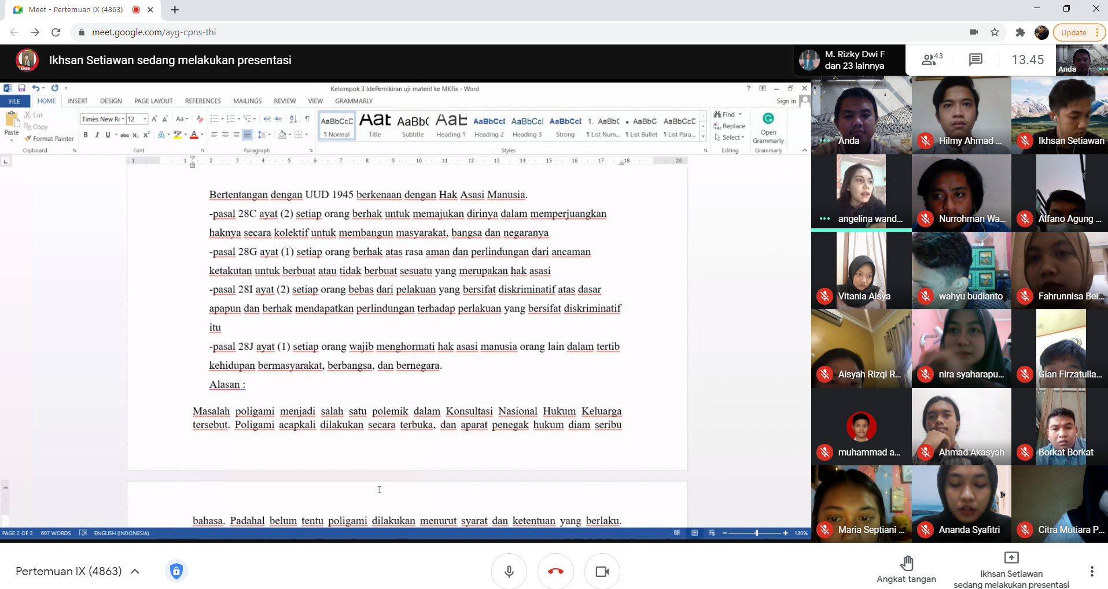Open the font size dropdown in Word
1108x589 pixels.
[145, 119]
